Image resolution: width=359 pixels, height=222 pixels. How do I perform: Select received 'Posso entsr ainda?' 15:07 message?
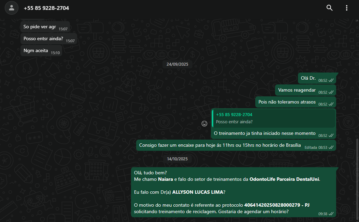pos(49,39)
